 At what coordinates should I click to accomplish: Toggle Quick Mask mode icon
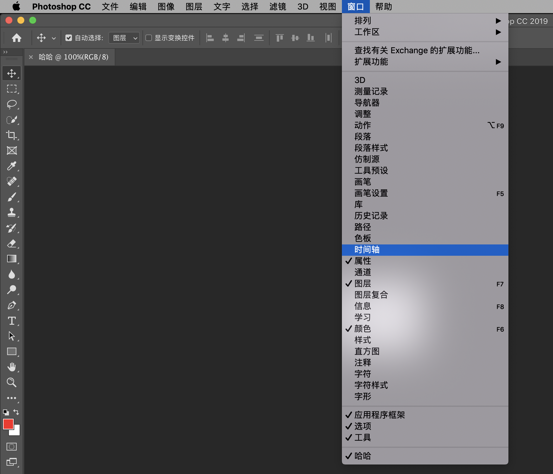(x=12, y=447)
